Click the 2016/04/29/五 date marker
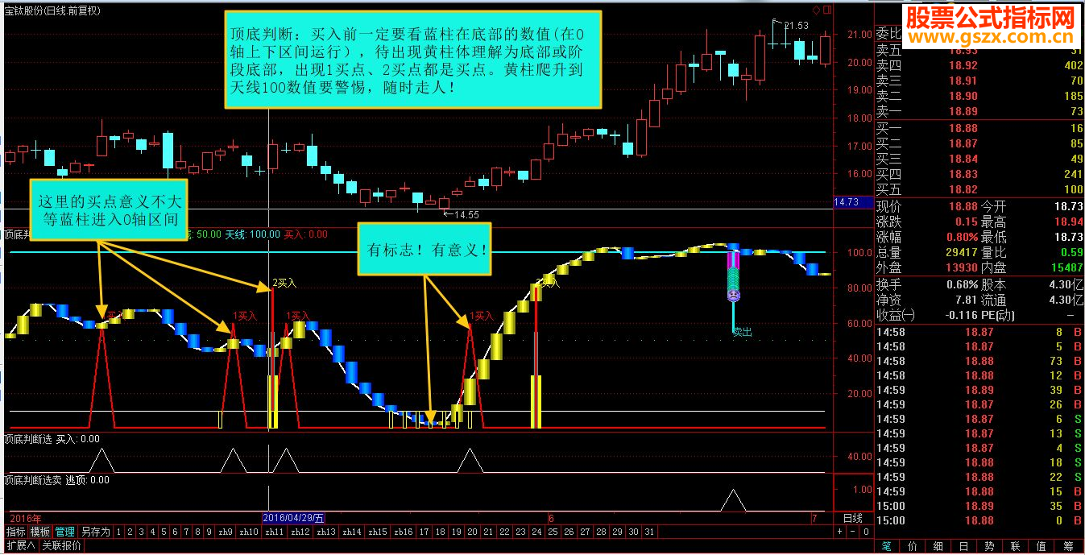Image resolution: width=1085 pixels, height=555 pixels. click(294, 518)
